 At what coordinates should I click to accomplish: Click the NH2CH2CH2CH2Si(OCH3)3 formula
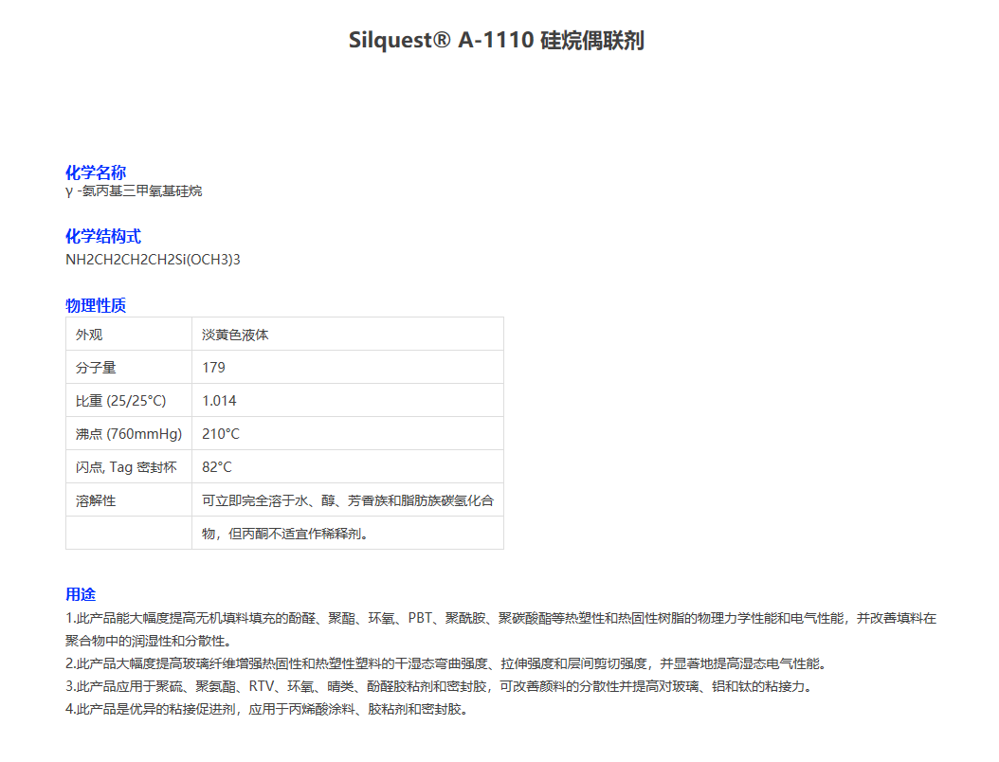(153, 259)
